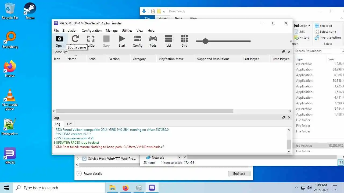The height and width of the screenshot is (193, 344).
Task: Open the Firefox desktop icon
Action: 10,69
